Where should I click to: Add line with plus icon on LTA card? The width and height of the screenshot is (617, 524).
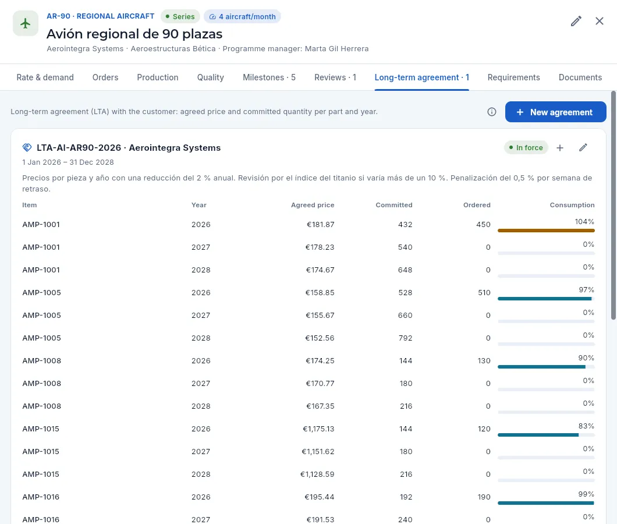(560, 148)
